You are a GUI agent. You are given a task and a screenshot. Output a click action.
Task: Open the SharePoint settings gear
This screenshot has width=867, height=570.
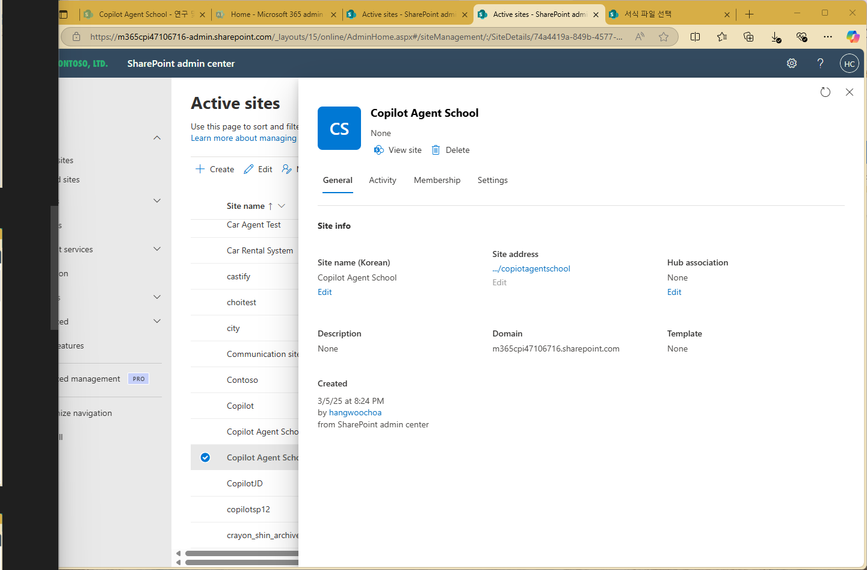coord(792,63)
